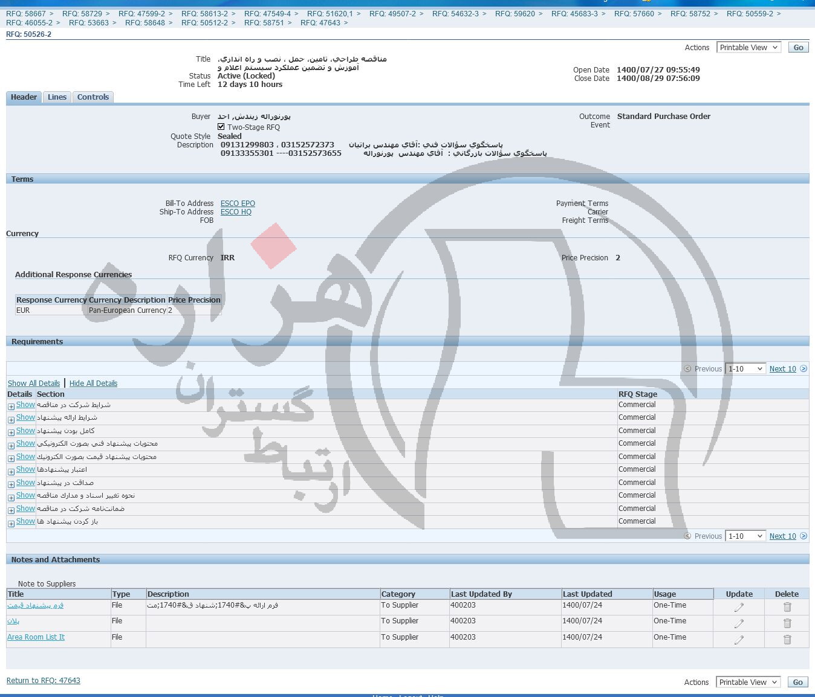Expand details plus icon for شرایط شرکت در مناقصه

click(x=11, y=406)
